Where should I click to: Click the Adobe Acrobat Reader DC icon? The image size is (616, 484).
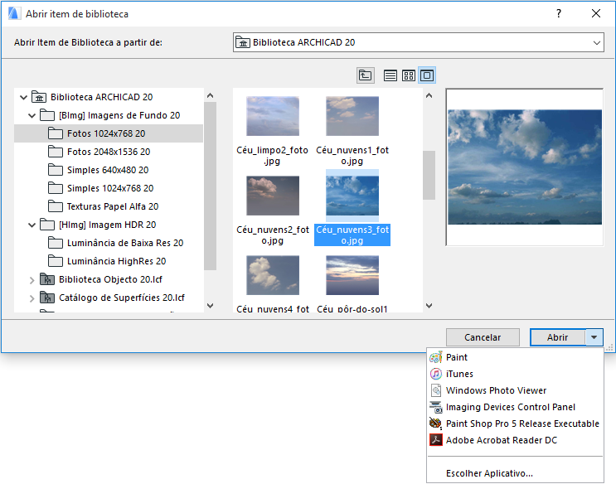click(436, 440)
